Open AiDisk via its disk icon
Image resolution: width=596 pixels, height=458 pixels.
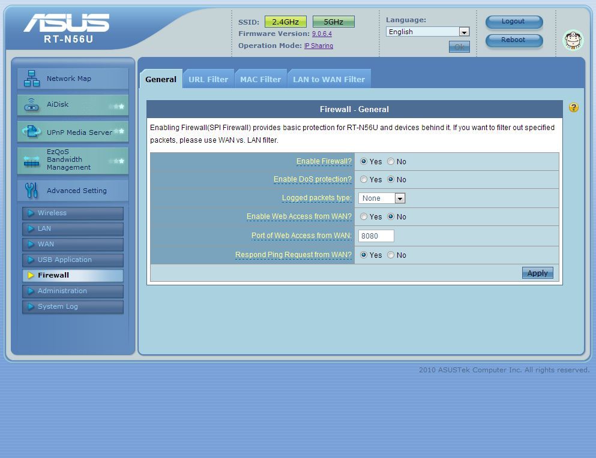tap(31, 105)
